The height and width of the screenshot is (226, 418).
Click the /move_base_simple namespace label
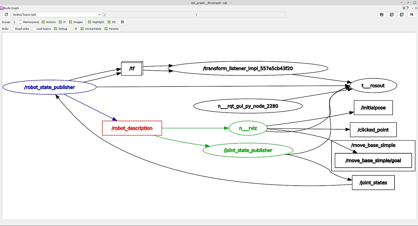click(x=373, y=145)
